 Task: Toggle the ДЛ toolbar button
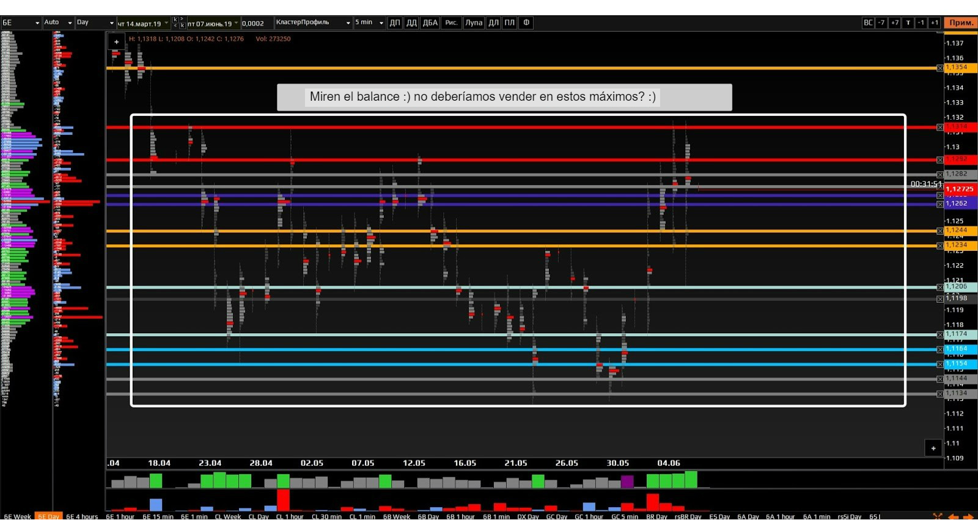[x=493, y=23]
